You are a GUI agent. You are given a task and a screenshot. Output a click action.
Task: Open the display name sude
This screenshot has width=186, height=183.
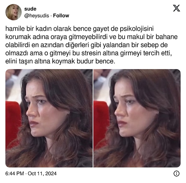(x=30, y=9)
